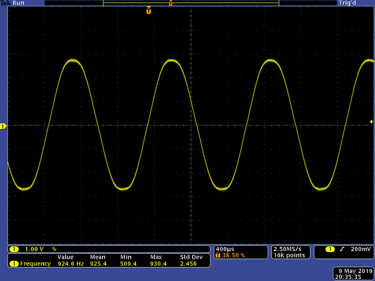Click channel 1 ground reference marker on left edge
Viewport: 375px width, 281px height.
(3, 126)
